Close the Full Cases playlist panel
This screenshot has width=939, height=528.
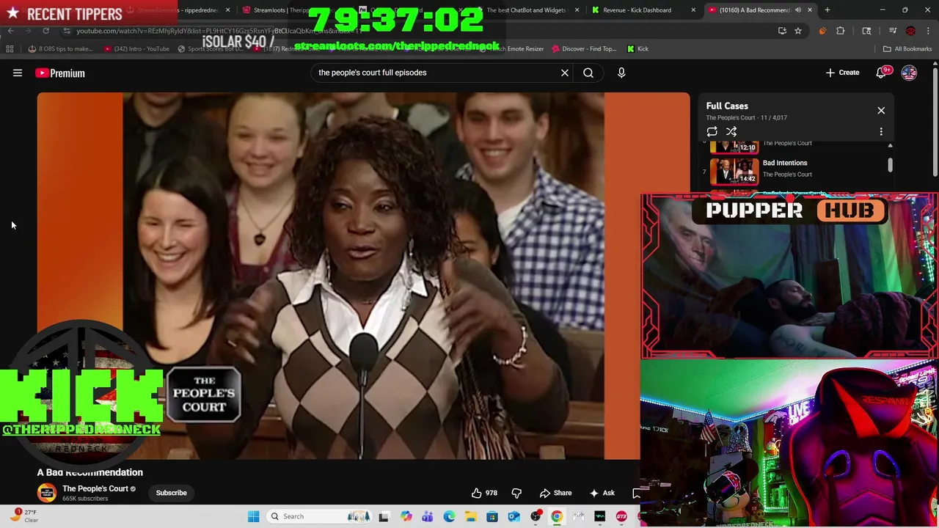click(x=881, y=110)
